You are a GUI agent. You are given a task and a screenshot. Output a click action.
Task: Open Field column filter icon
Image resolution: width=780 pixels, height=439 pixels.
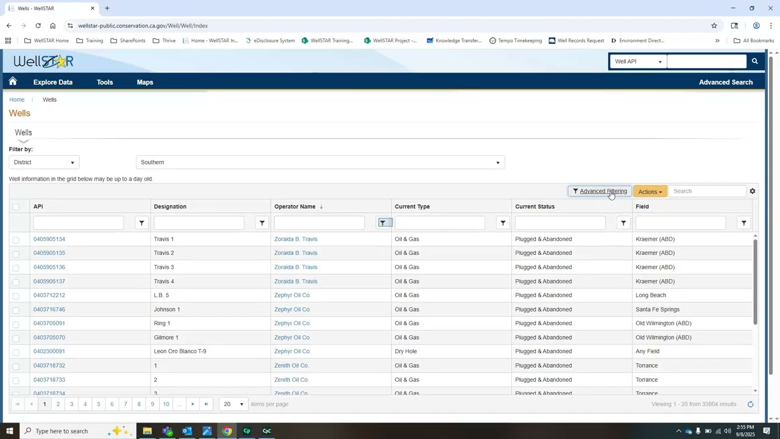(x=743, y=223)
